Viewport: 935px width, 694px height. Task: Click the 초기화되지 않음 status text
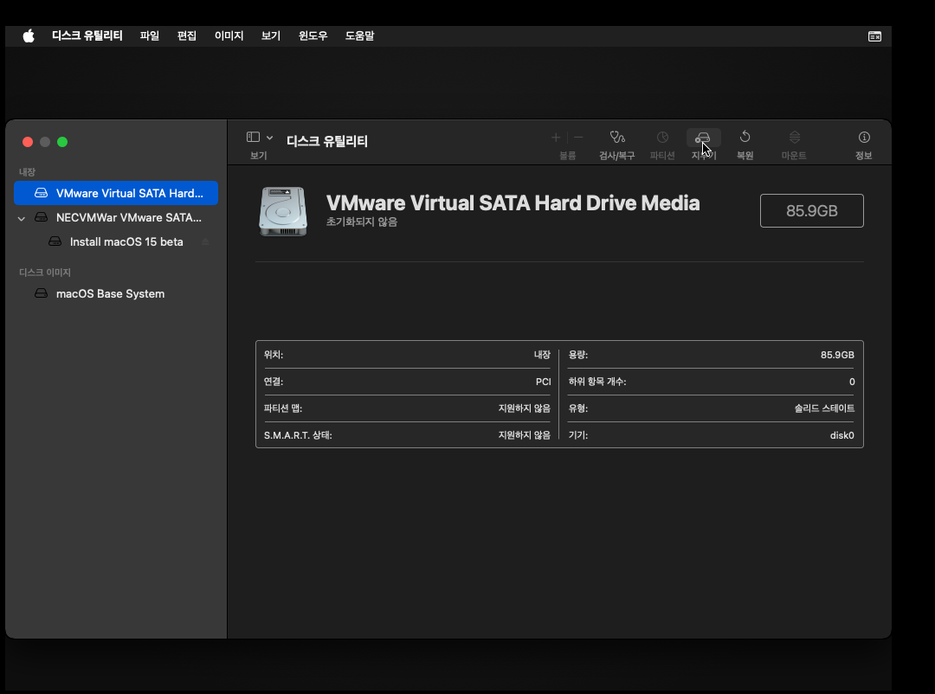[361, 222]
